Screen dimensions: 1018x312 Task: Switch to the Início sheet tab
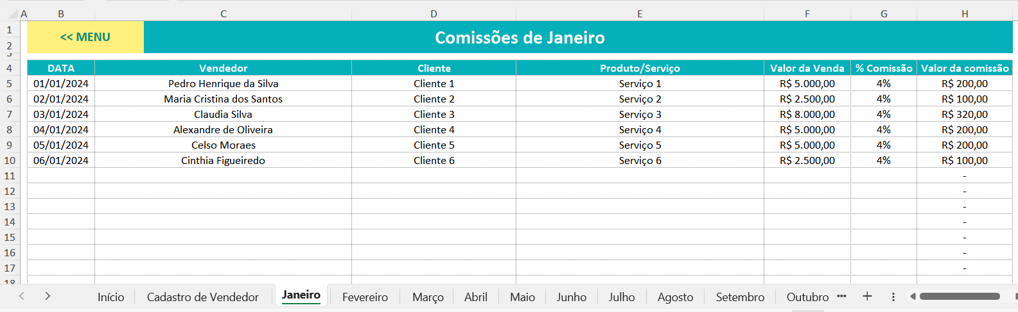pos(110,297)
